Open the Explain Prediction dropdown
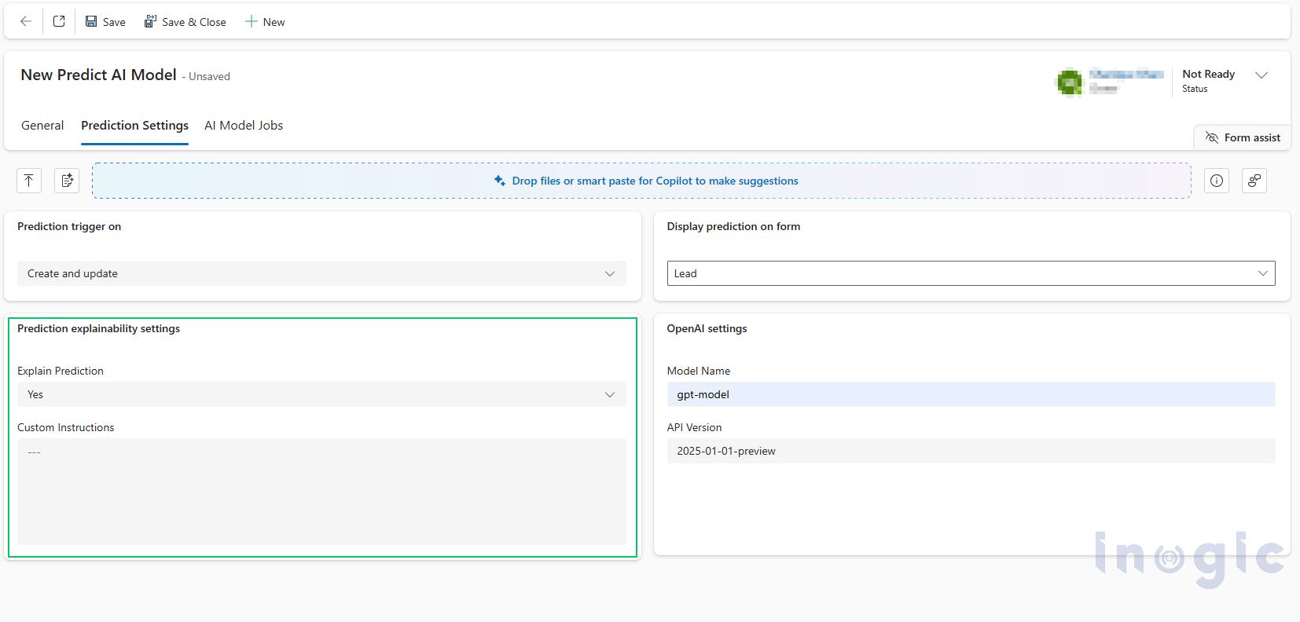1300x622 pixels. [321, 394]
